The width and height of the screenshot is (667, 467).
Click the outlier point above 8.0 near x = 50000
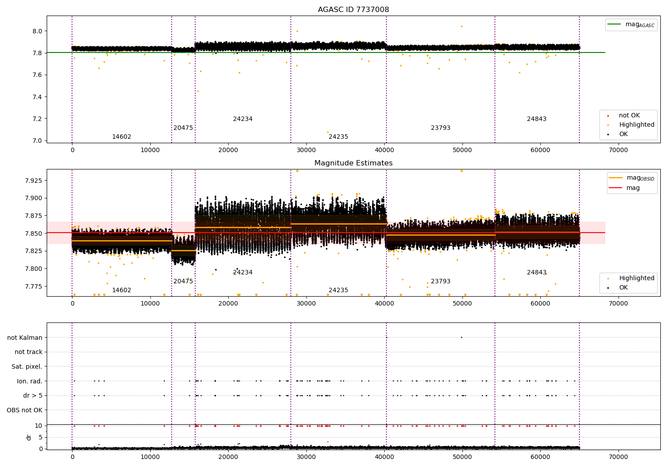[x=462, y=26]
